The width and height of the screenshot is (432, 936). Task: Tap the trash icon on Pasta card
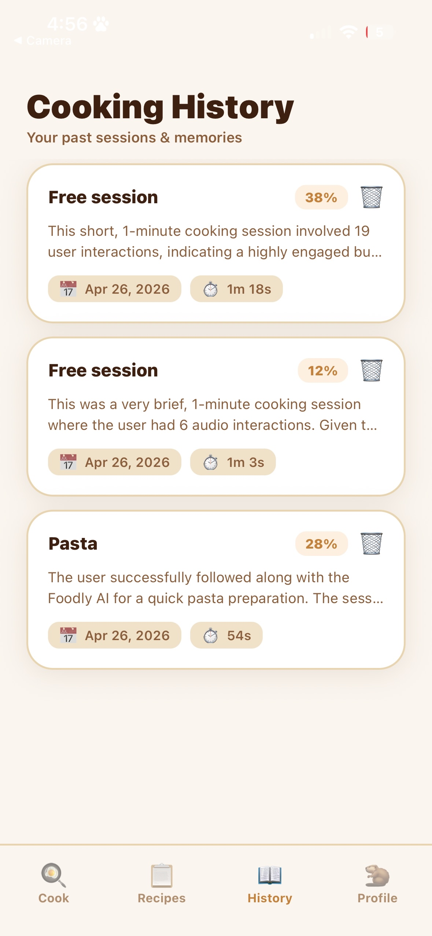371,544
